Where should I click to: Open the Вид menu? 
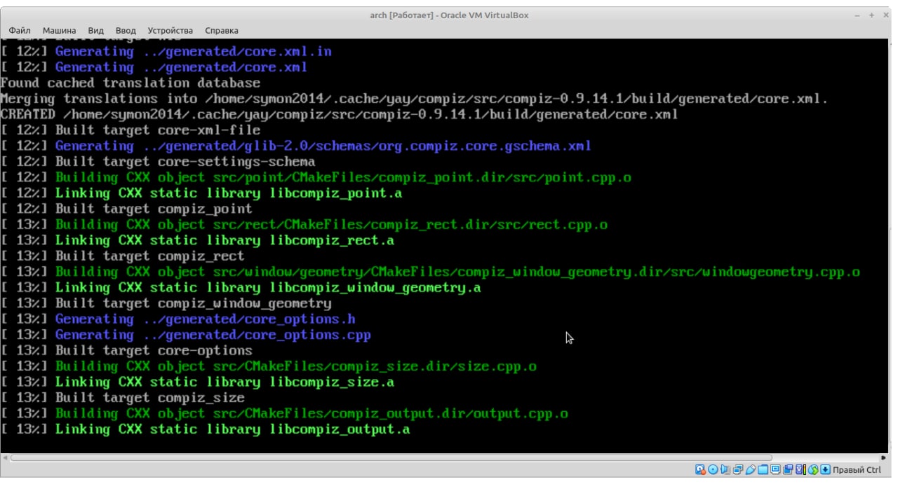click(96, 31)
